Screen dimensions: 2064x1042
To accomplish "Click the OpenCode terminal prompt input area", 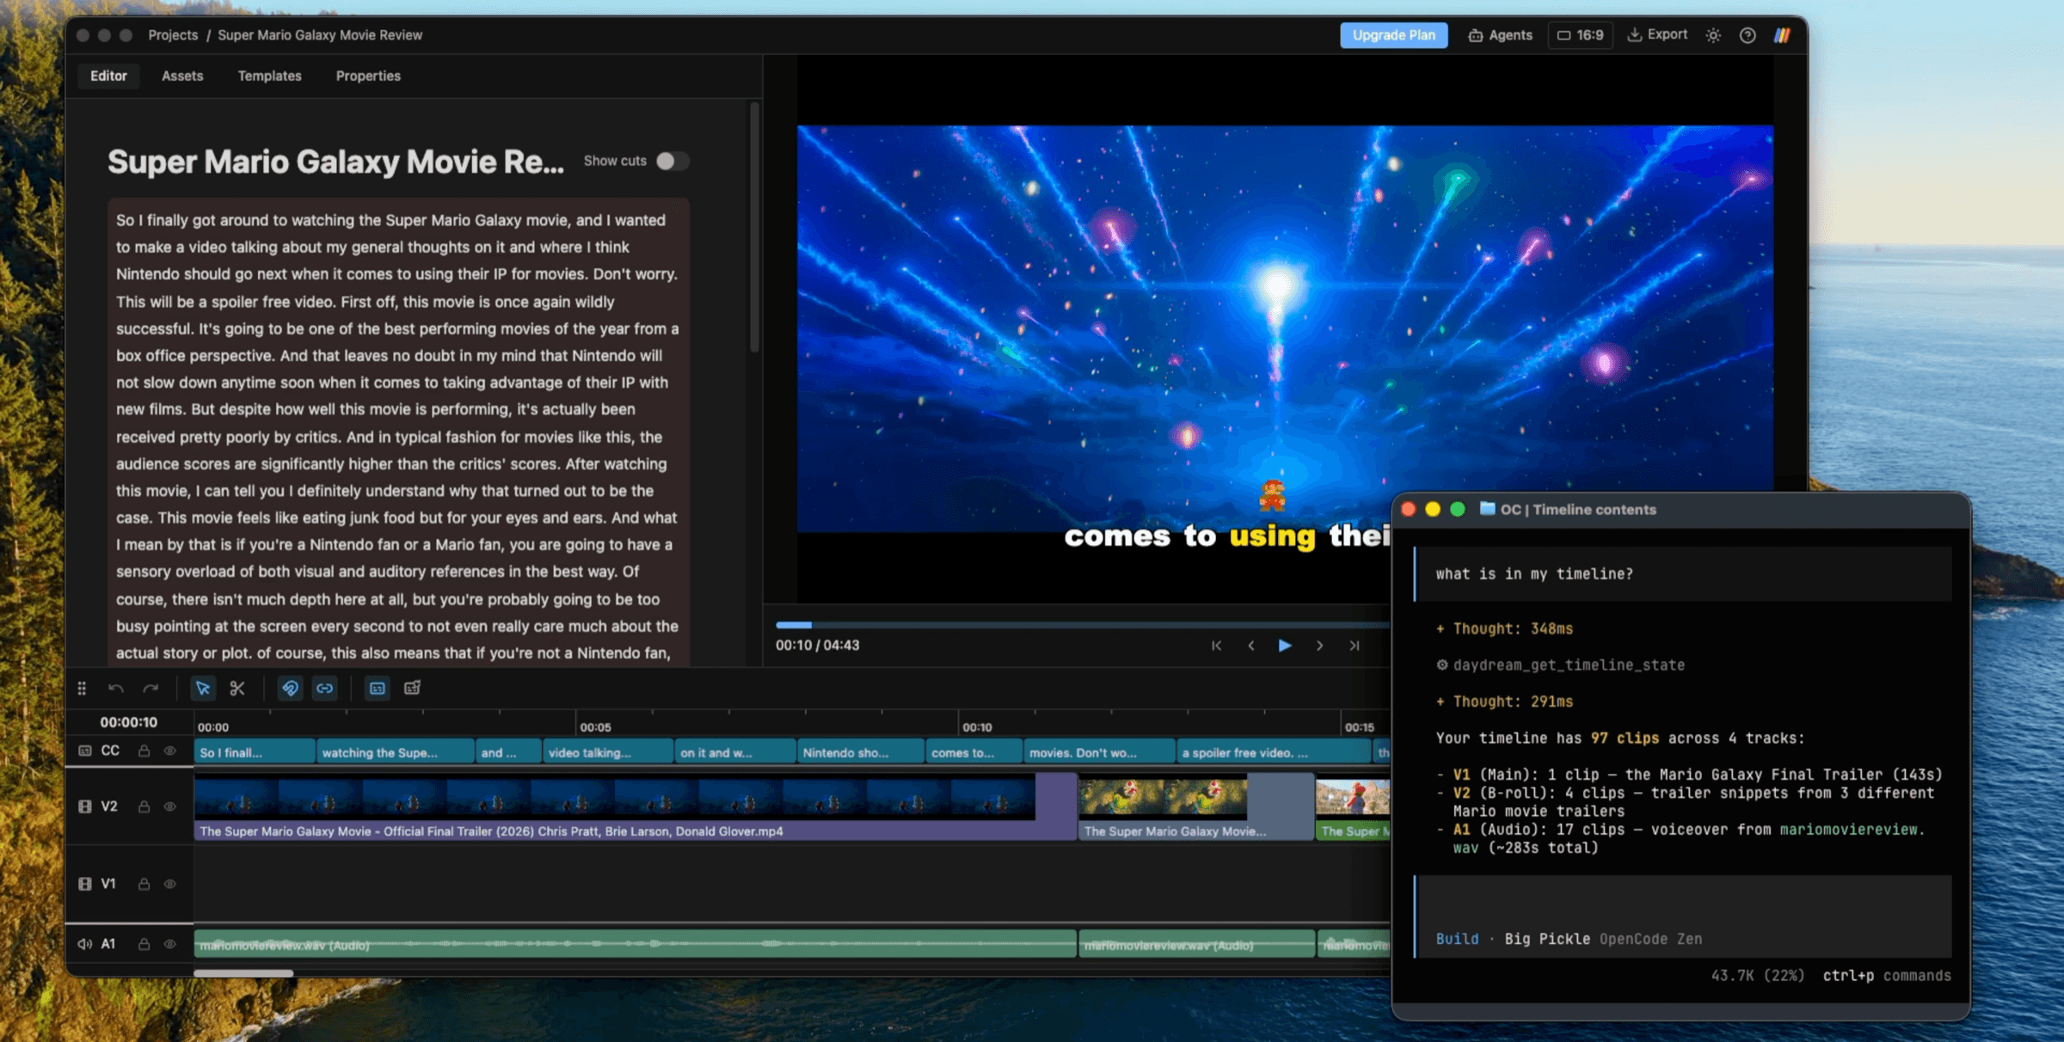I will pyautogui.click(x=1683, y=916).
